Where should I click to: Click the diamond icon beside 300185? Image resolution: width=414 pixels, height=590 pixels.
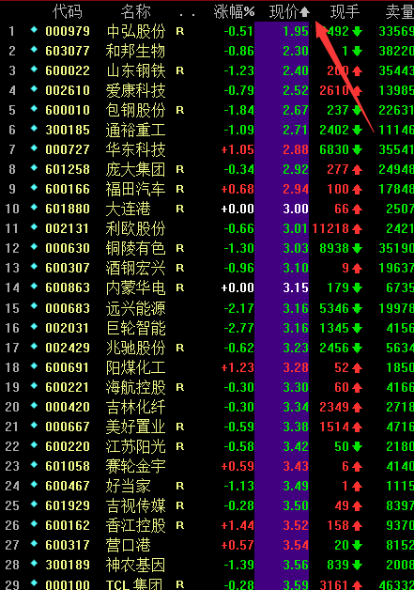point(34,129)
